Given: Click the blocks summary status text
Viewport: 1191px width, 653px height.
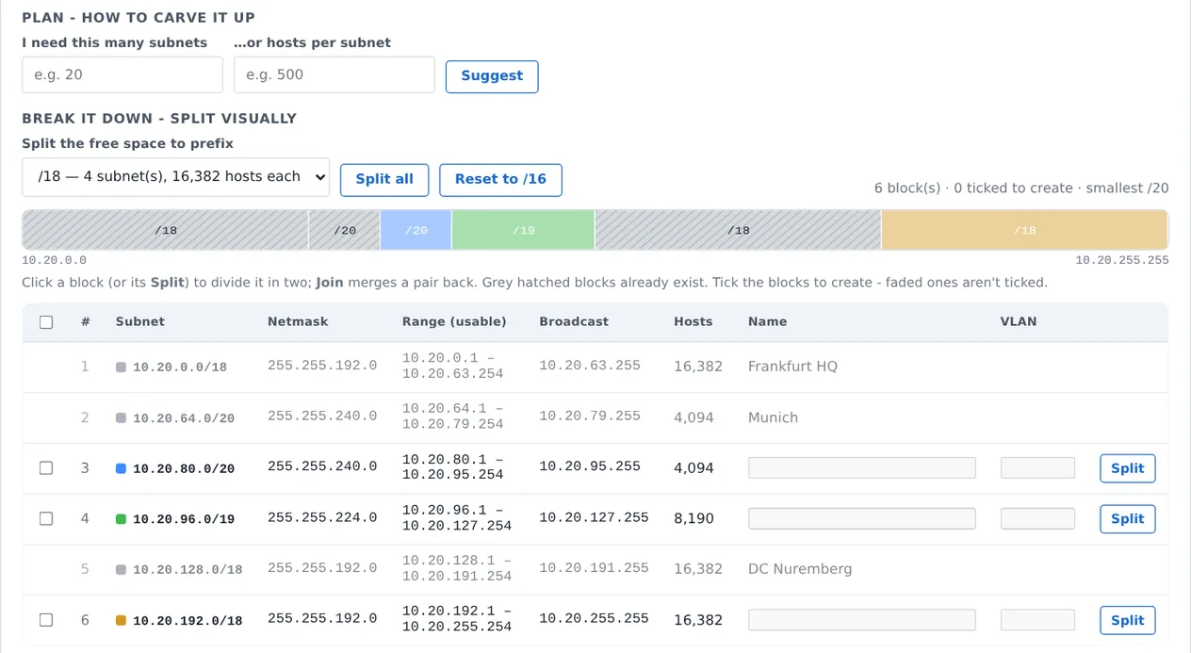Looking at the screenshot, I should click(x=1021, y=188).
